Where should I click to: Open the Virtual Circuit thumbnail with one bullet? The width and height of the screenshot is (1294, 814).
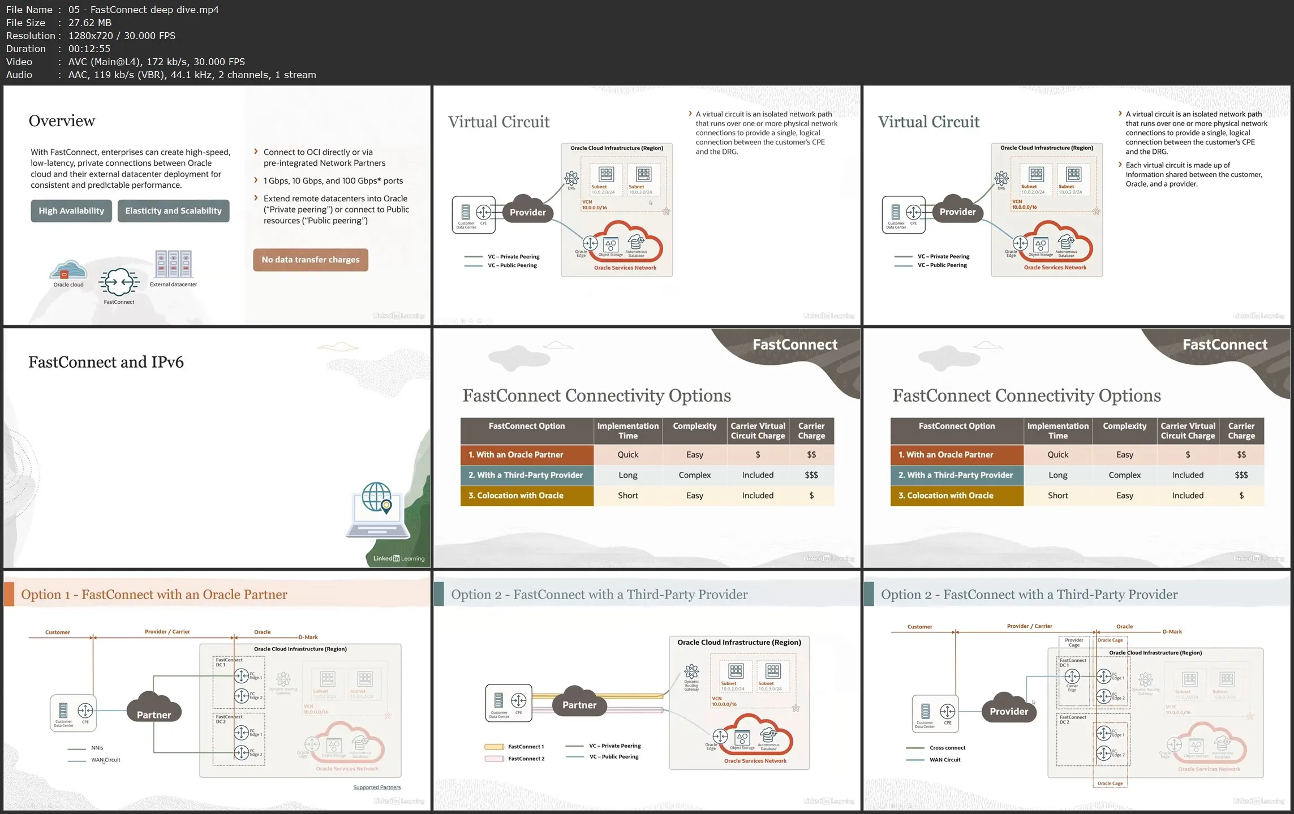647,205
